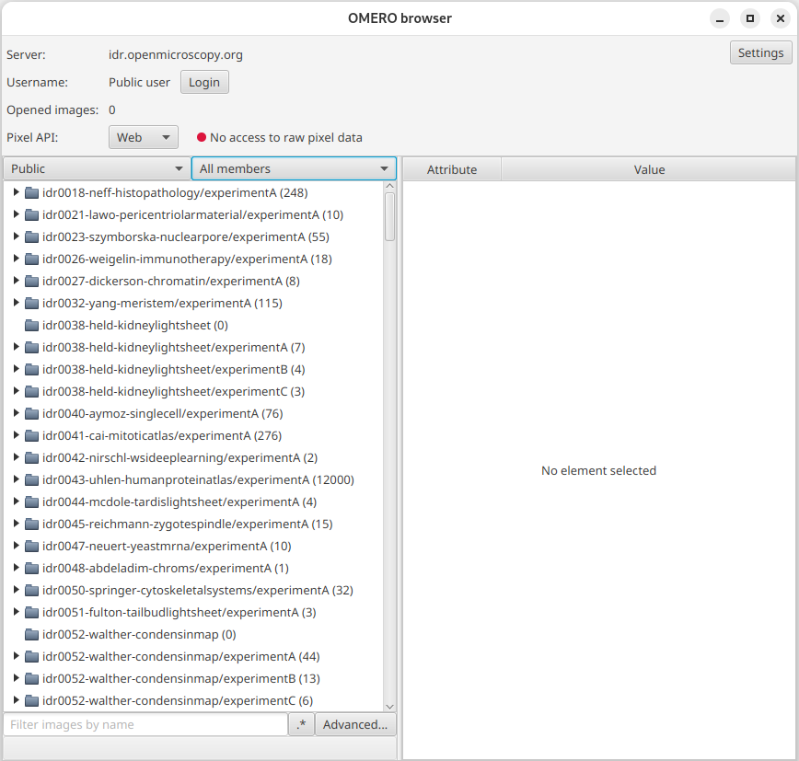Screen dimensions: 799x761
Task: Expand idr0050-springer-cytoskeletalsystems/experimentA node
Action: point(16,590)
